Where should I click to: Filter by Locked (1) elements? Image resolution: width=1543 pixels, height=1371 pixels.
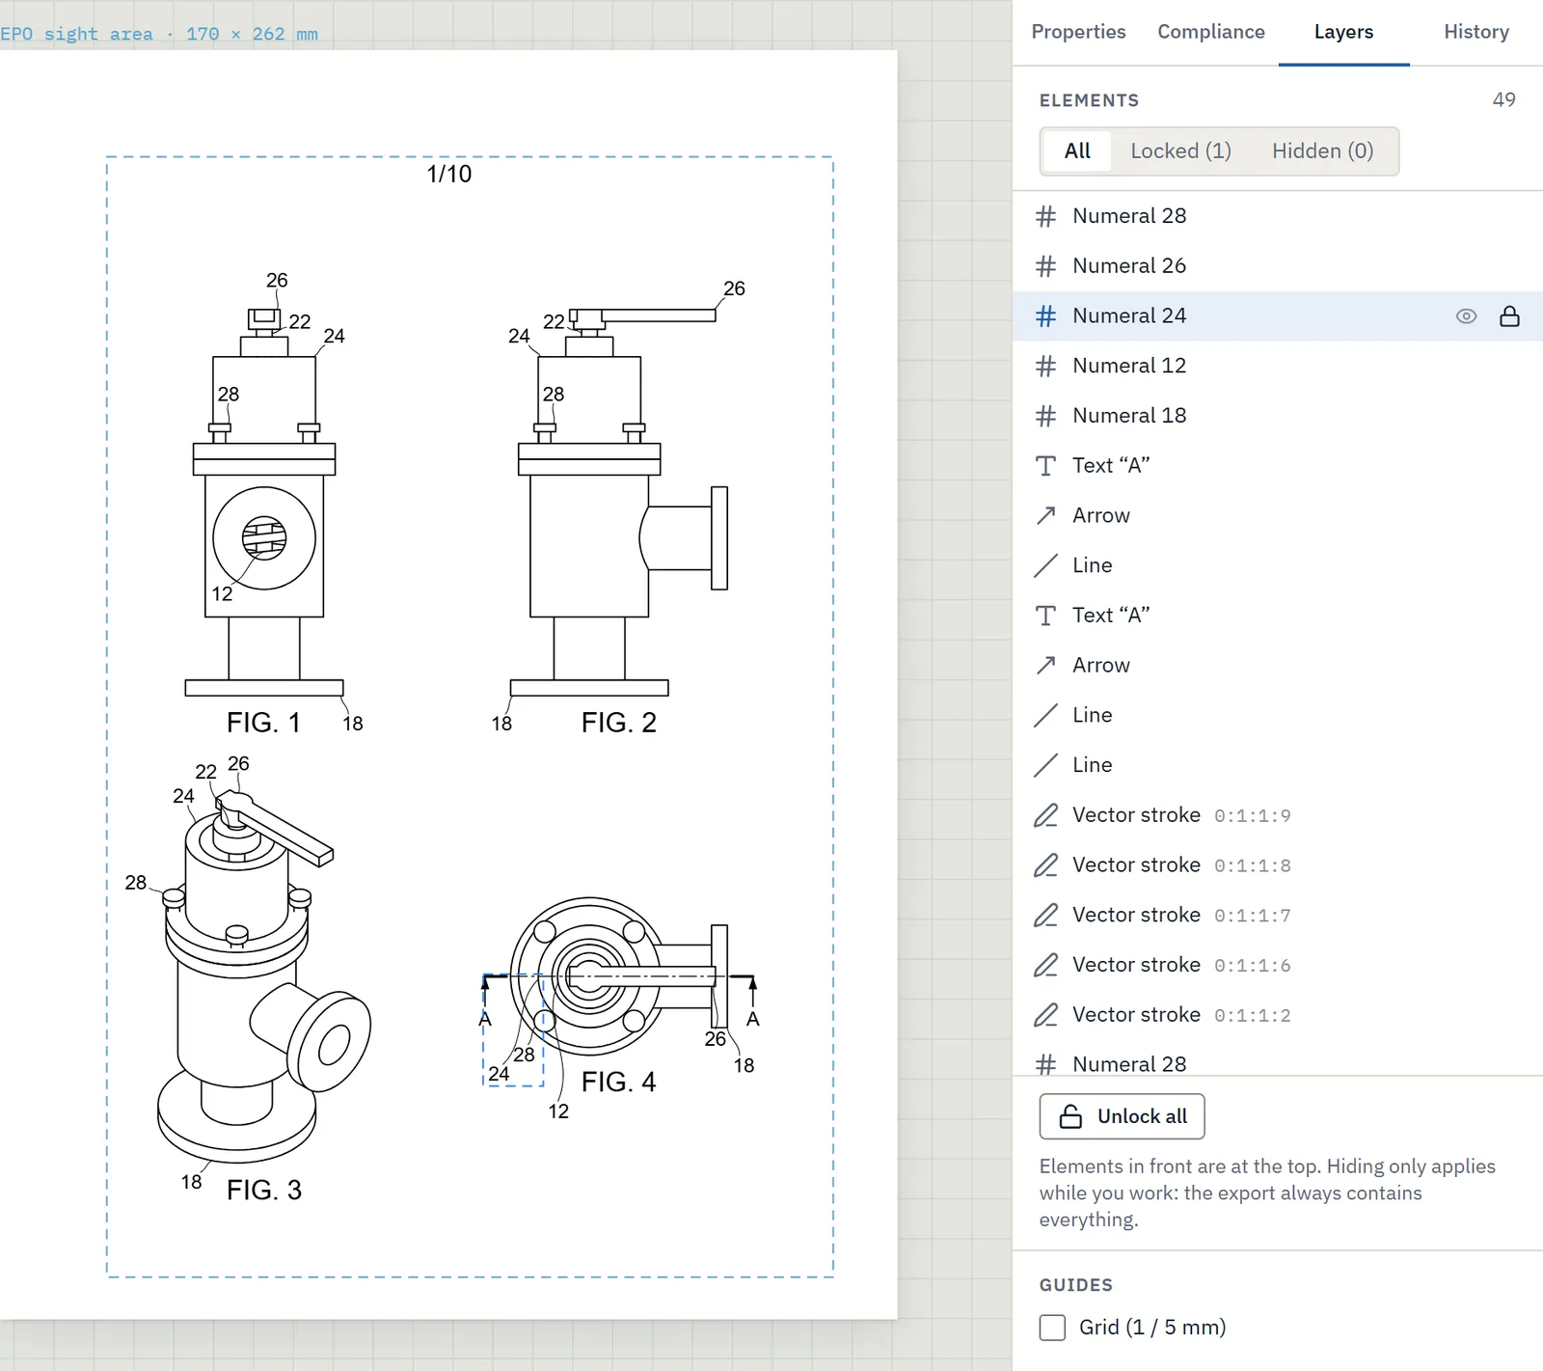[x=1180, y=151]
